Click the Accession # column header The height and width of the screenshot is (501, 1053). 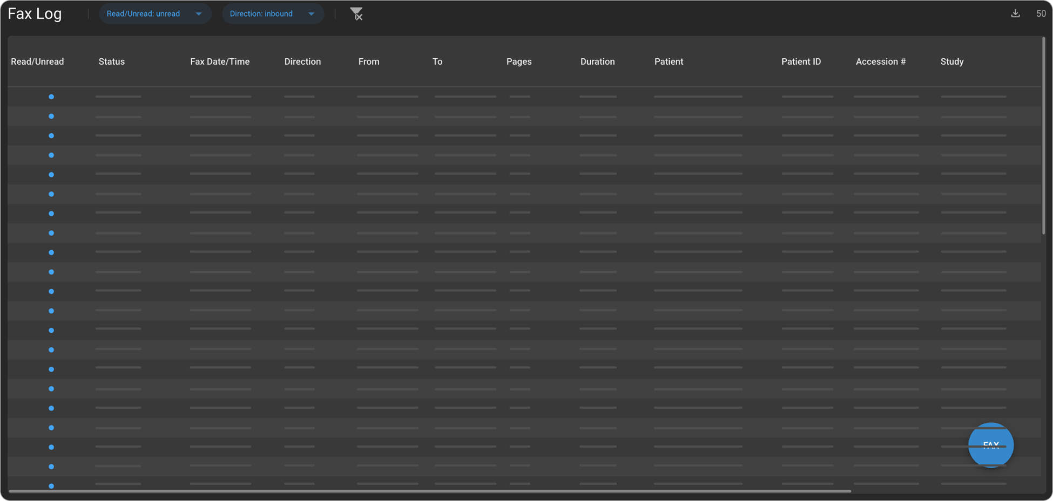click(881, 61)
